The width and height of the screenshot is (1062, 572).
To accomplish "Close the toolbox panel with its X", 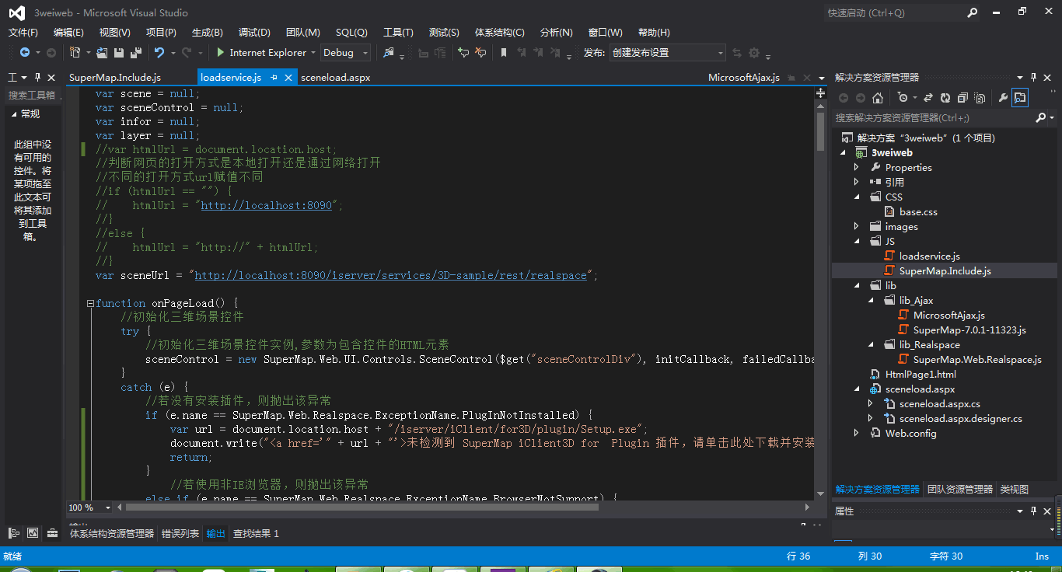I will [x=51, y=78].
